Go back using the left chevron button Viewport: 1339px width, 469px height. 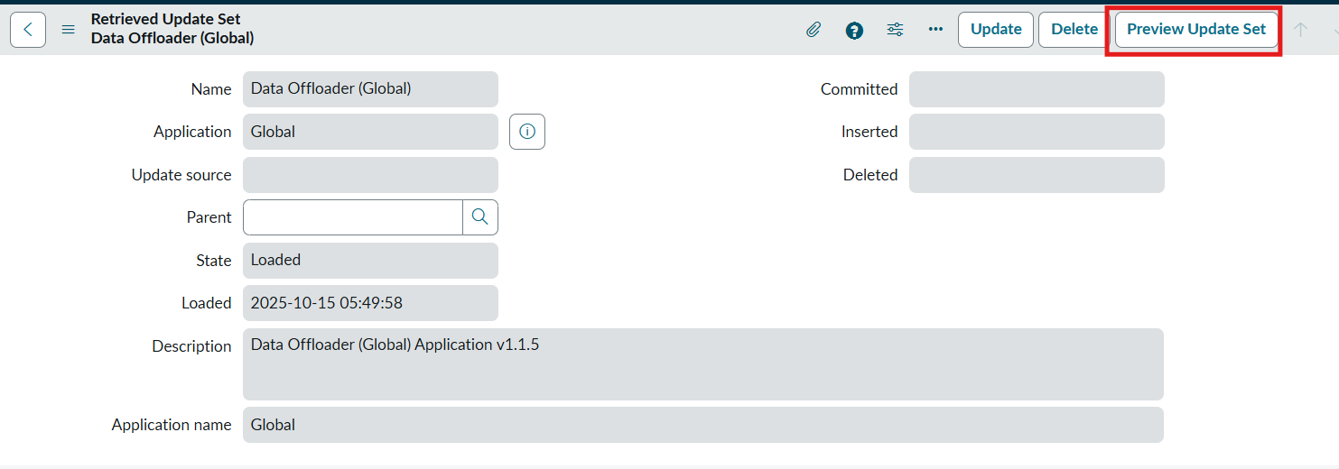click(x=28, y=30)
